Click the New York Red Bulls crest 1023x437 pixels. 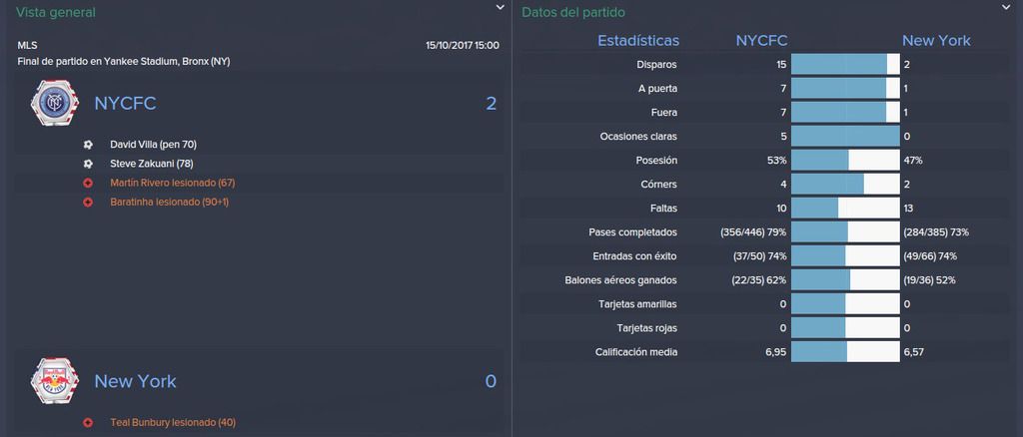[x=55, y=381]
